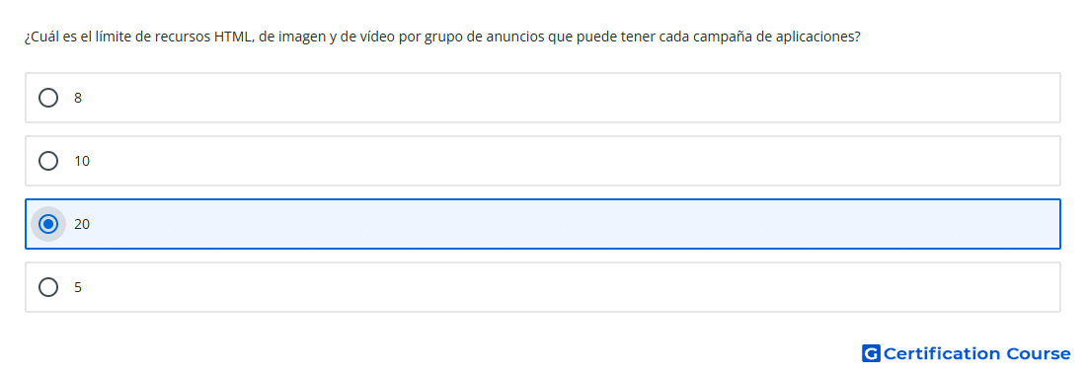Click the selected radio button for 20
Viewport: 1086px width, 372px height.
click(x=48, y=224)
